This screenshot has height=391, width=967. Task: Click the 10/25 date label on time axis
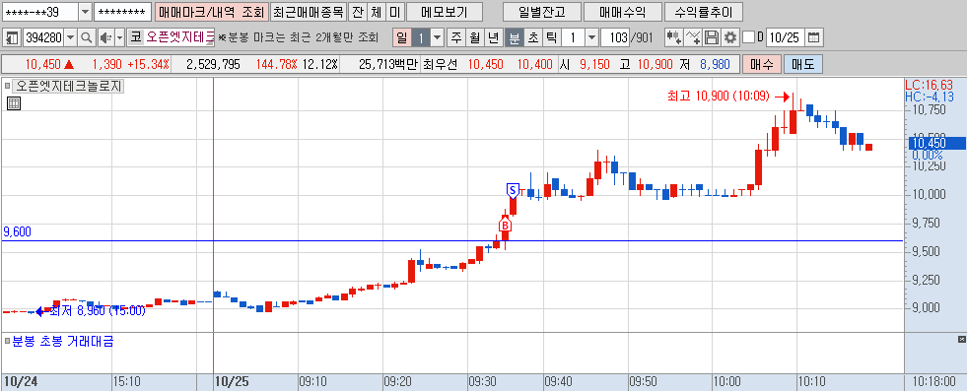[x=232, y=382]
